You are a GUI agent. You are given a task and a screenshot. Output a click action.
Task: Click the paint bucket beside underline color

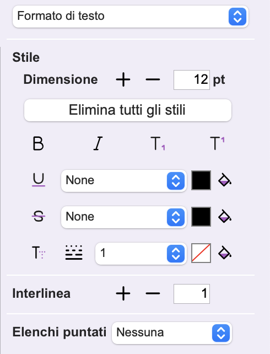[225, 180]
